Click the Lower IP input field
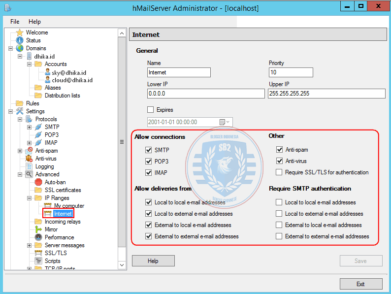 click(x=206, y=94)
